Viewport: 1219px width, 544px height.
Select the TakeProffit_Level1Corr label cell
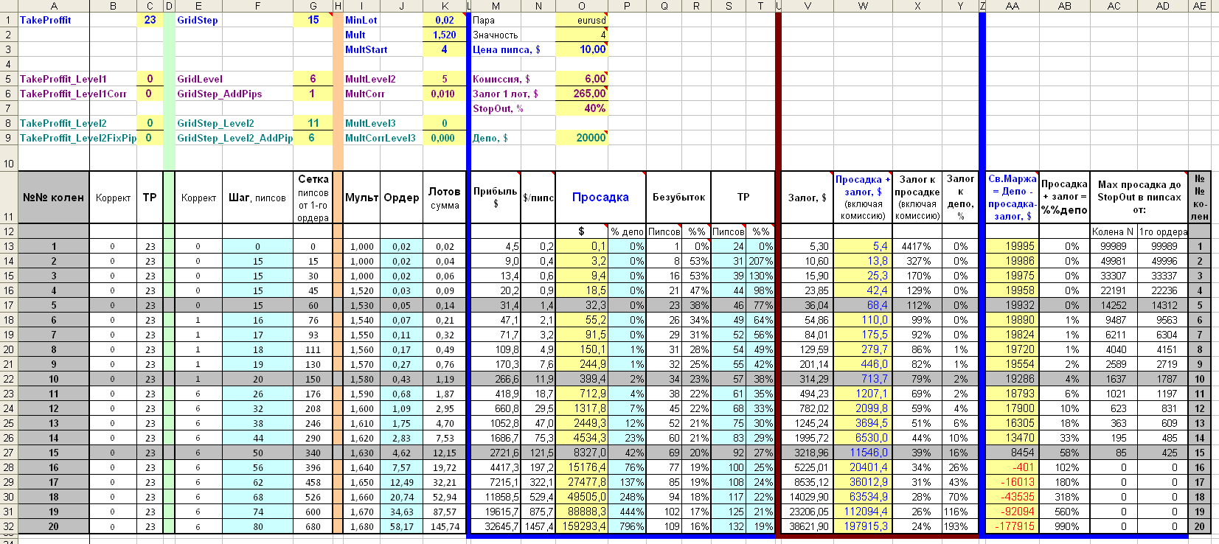tap(77, 94)
